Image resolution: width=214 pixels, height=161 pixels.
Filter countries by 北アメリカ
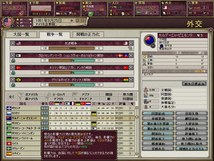tap(31, 94)
